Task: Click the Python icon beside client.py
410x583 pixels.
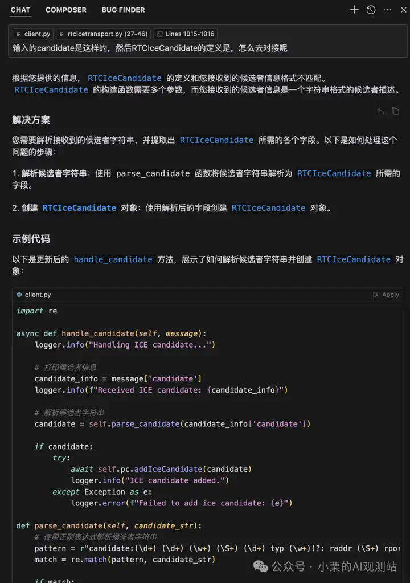Action: [x=19, y=295]
